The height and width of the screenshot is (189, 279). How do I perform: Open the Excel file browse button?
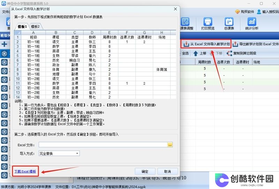(170, 145)
